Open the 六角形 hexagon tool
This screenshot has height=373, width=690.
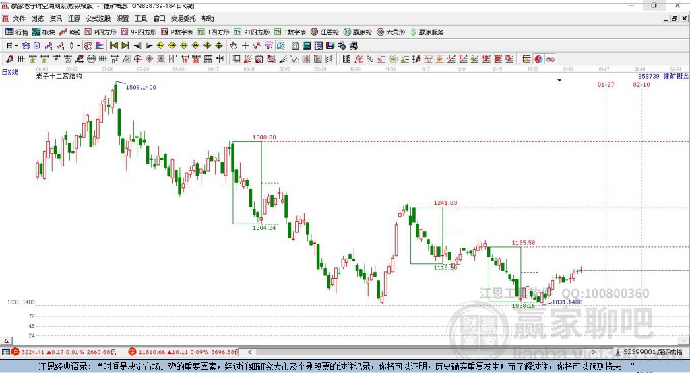coord(391,32)
